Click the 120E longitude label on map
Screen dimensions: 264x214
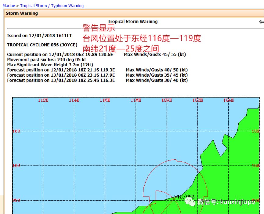(167, 100)
